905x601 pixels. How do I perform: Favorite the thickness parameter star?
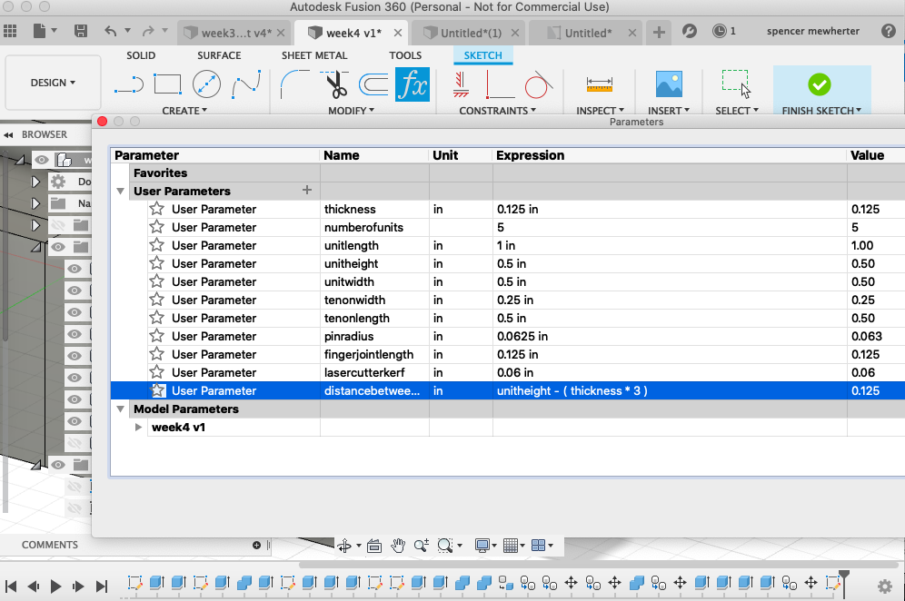click(157, 209)
